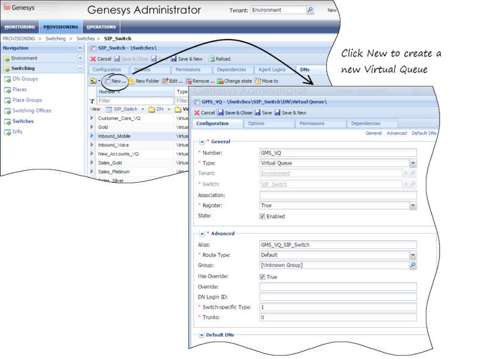Screen dimensions: 489x359
Task: Open the PROVISIONING tab
Action: [x=61, y=27]
